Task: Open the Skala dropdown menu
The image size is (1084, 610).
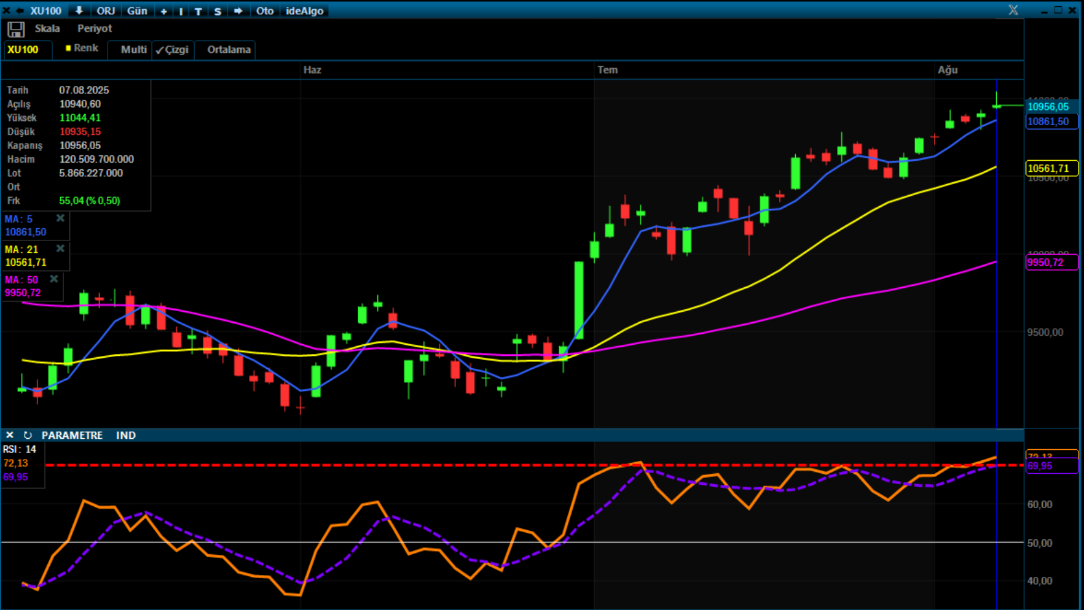Action: coord(47,28)
